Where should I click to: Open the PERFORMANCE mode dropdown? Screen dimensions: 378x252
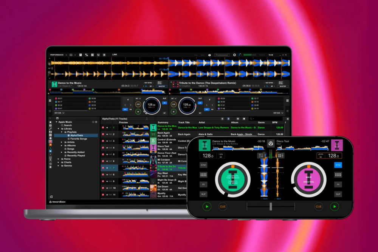point(59,55)
